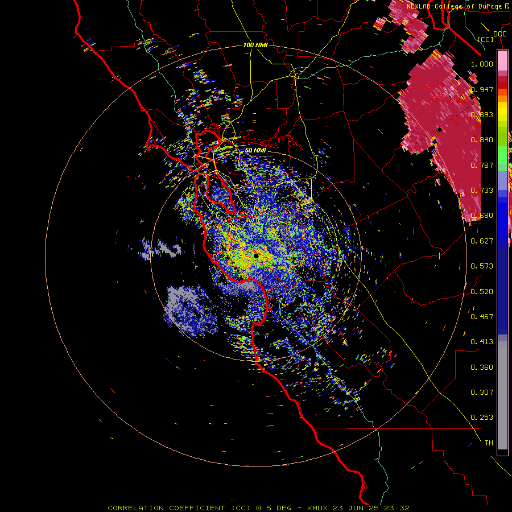Click the 0.253 legend value
Viewport: 512px width, 512px height.
pyautogui.click(x=482, y=418)
